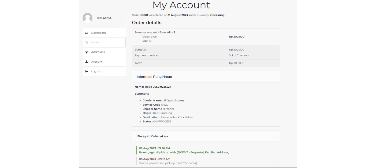Viewport: 376px width, 168px height.
Task: Click the Log out arrow icon
Action: click(87, 72)
